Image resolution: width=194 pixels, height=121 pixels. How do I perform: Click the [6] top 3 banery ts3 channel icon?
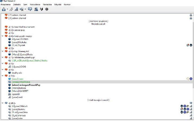(x=6, y=51)
